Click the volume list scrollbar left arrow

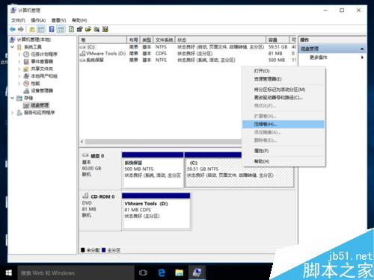tap(82, 142)
